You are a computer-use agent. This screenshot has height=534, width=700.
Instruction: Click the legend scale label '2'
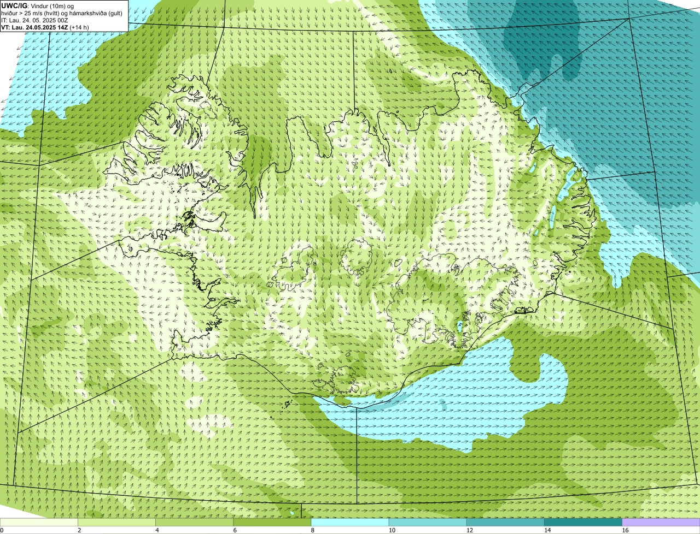coord(79,530)
